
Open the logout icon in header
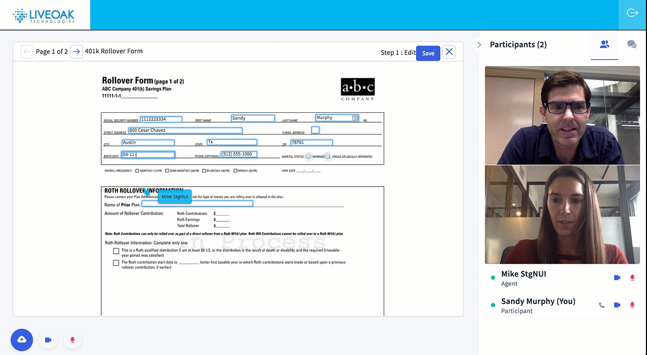pyautogui.click(x=632, y=13)
